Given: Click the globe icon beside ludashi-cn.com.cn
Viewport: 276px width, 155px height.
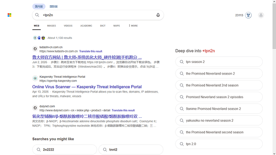Looking at the screenshot, I should pos(35,49).
